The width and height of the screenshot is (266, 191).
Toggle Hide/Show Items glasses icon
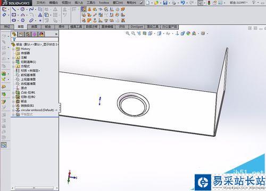(168, 33)
